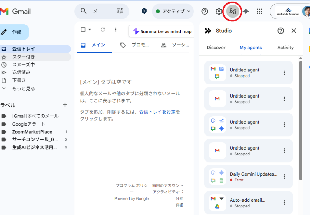Click the help question mark icon
The image size is (310, 215).
tap(205, 11)
